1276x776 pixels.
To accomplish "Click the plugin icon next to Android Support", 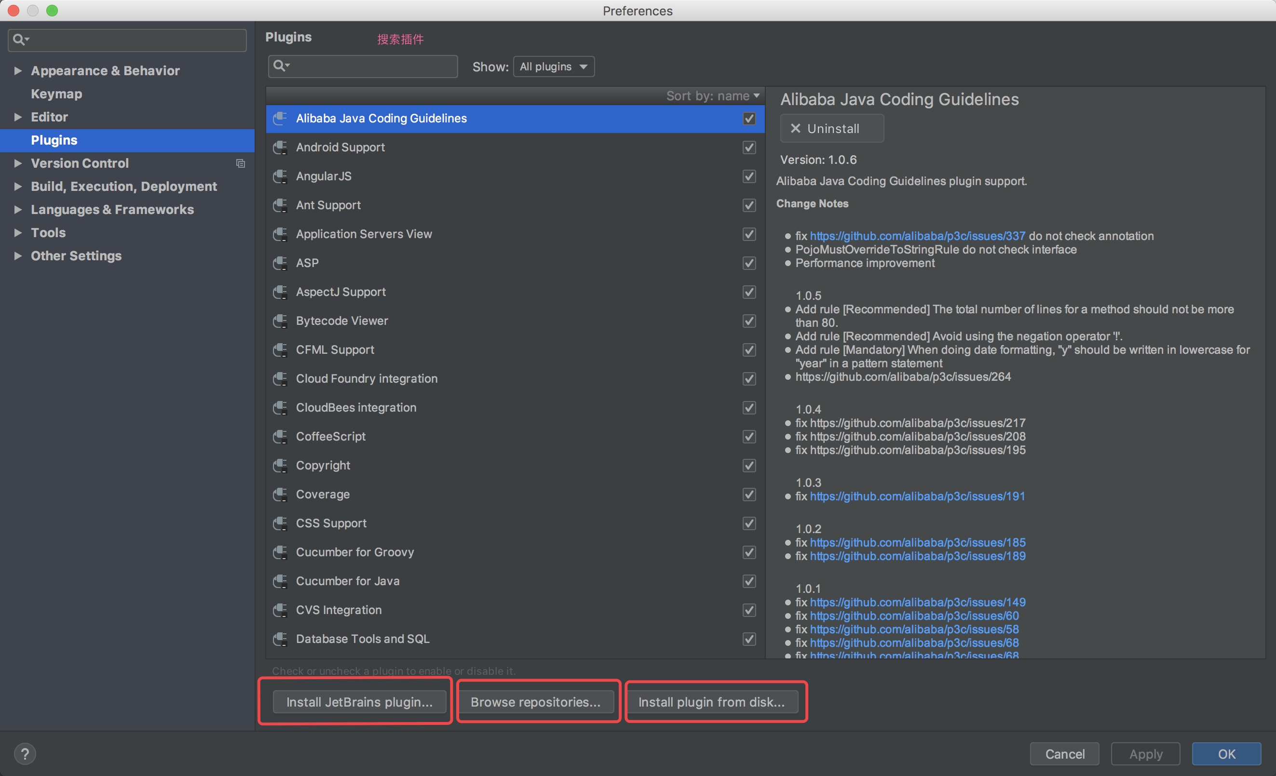I will coord(280,147).
